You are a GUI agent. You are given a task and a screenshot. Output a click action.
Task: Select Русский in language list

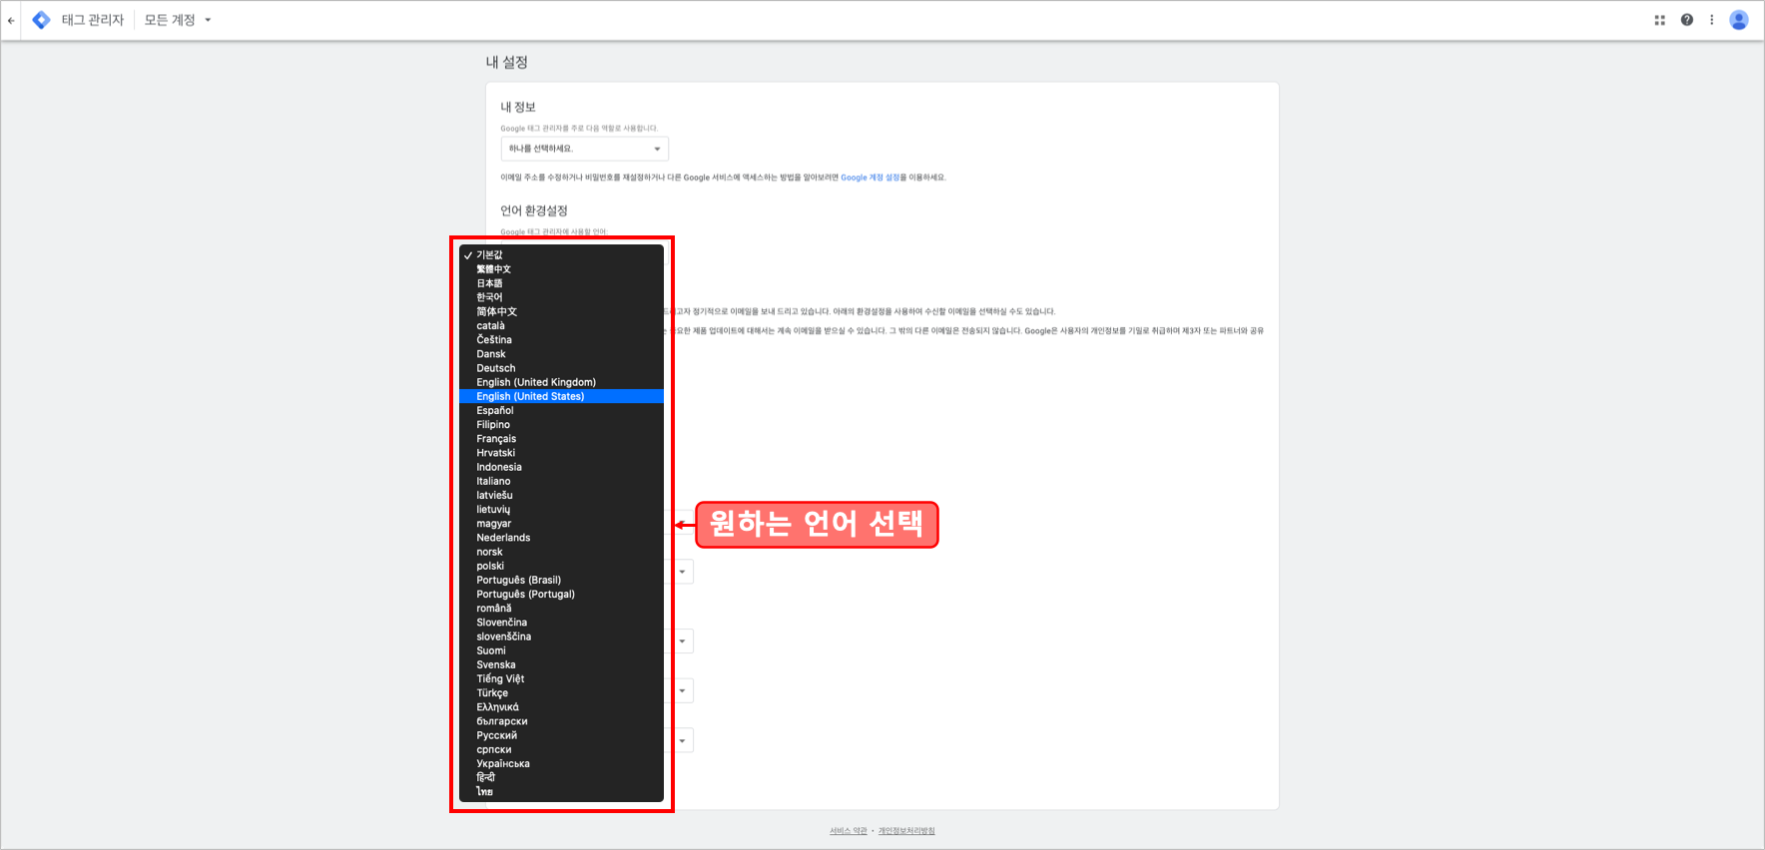[x=561, y=735]
